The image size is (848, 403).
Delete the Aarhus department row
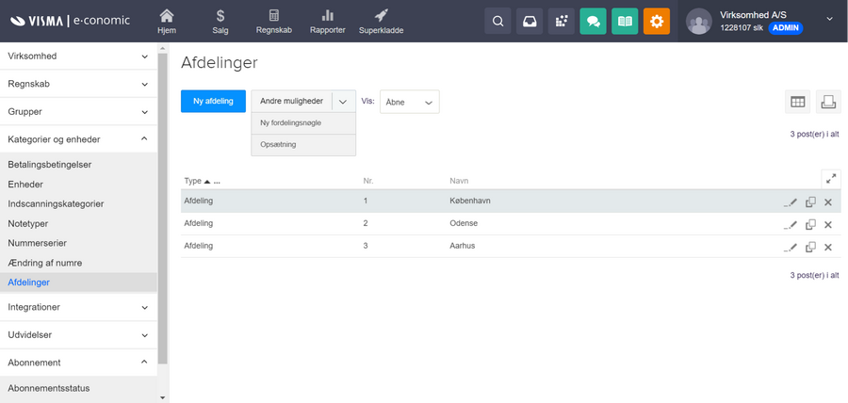coord(828,247)
